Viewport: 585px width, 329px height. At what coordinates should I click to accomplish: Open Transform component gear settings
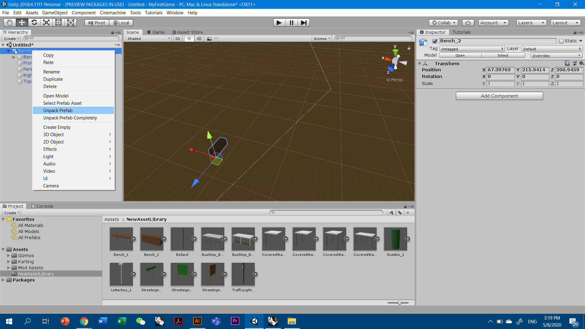pyautogui.click(x=581, y=63)
